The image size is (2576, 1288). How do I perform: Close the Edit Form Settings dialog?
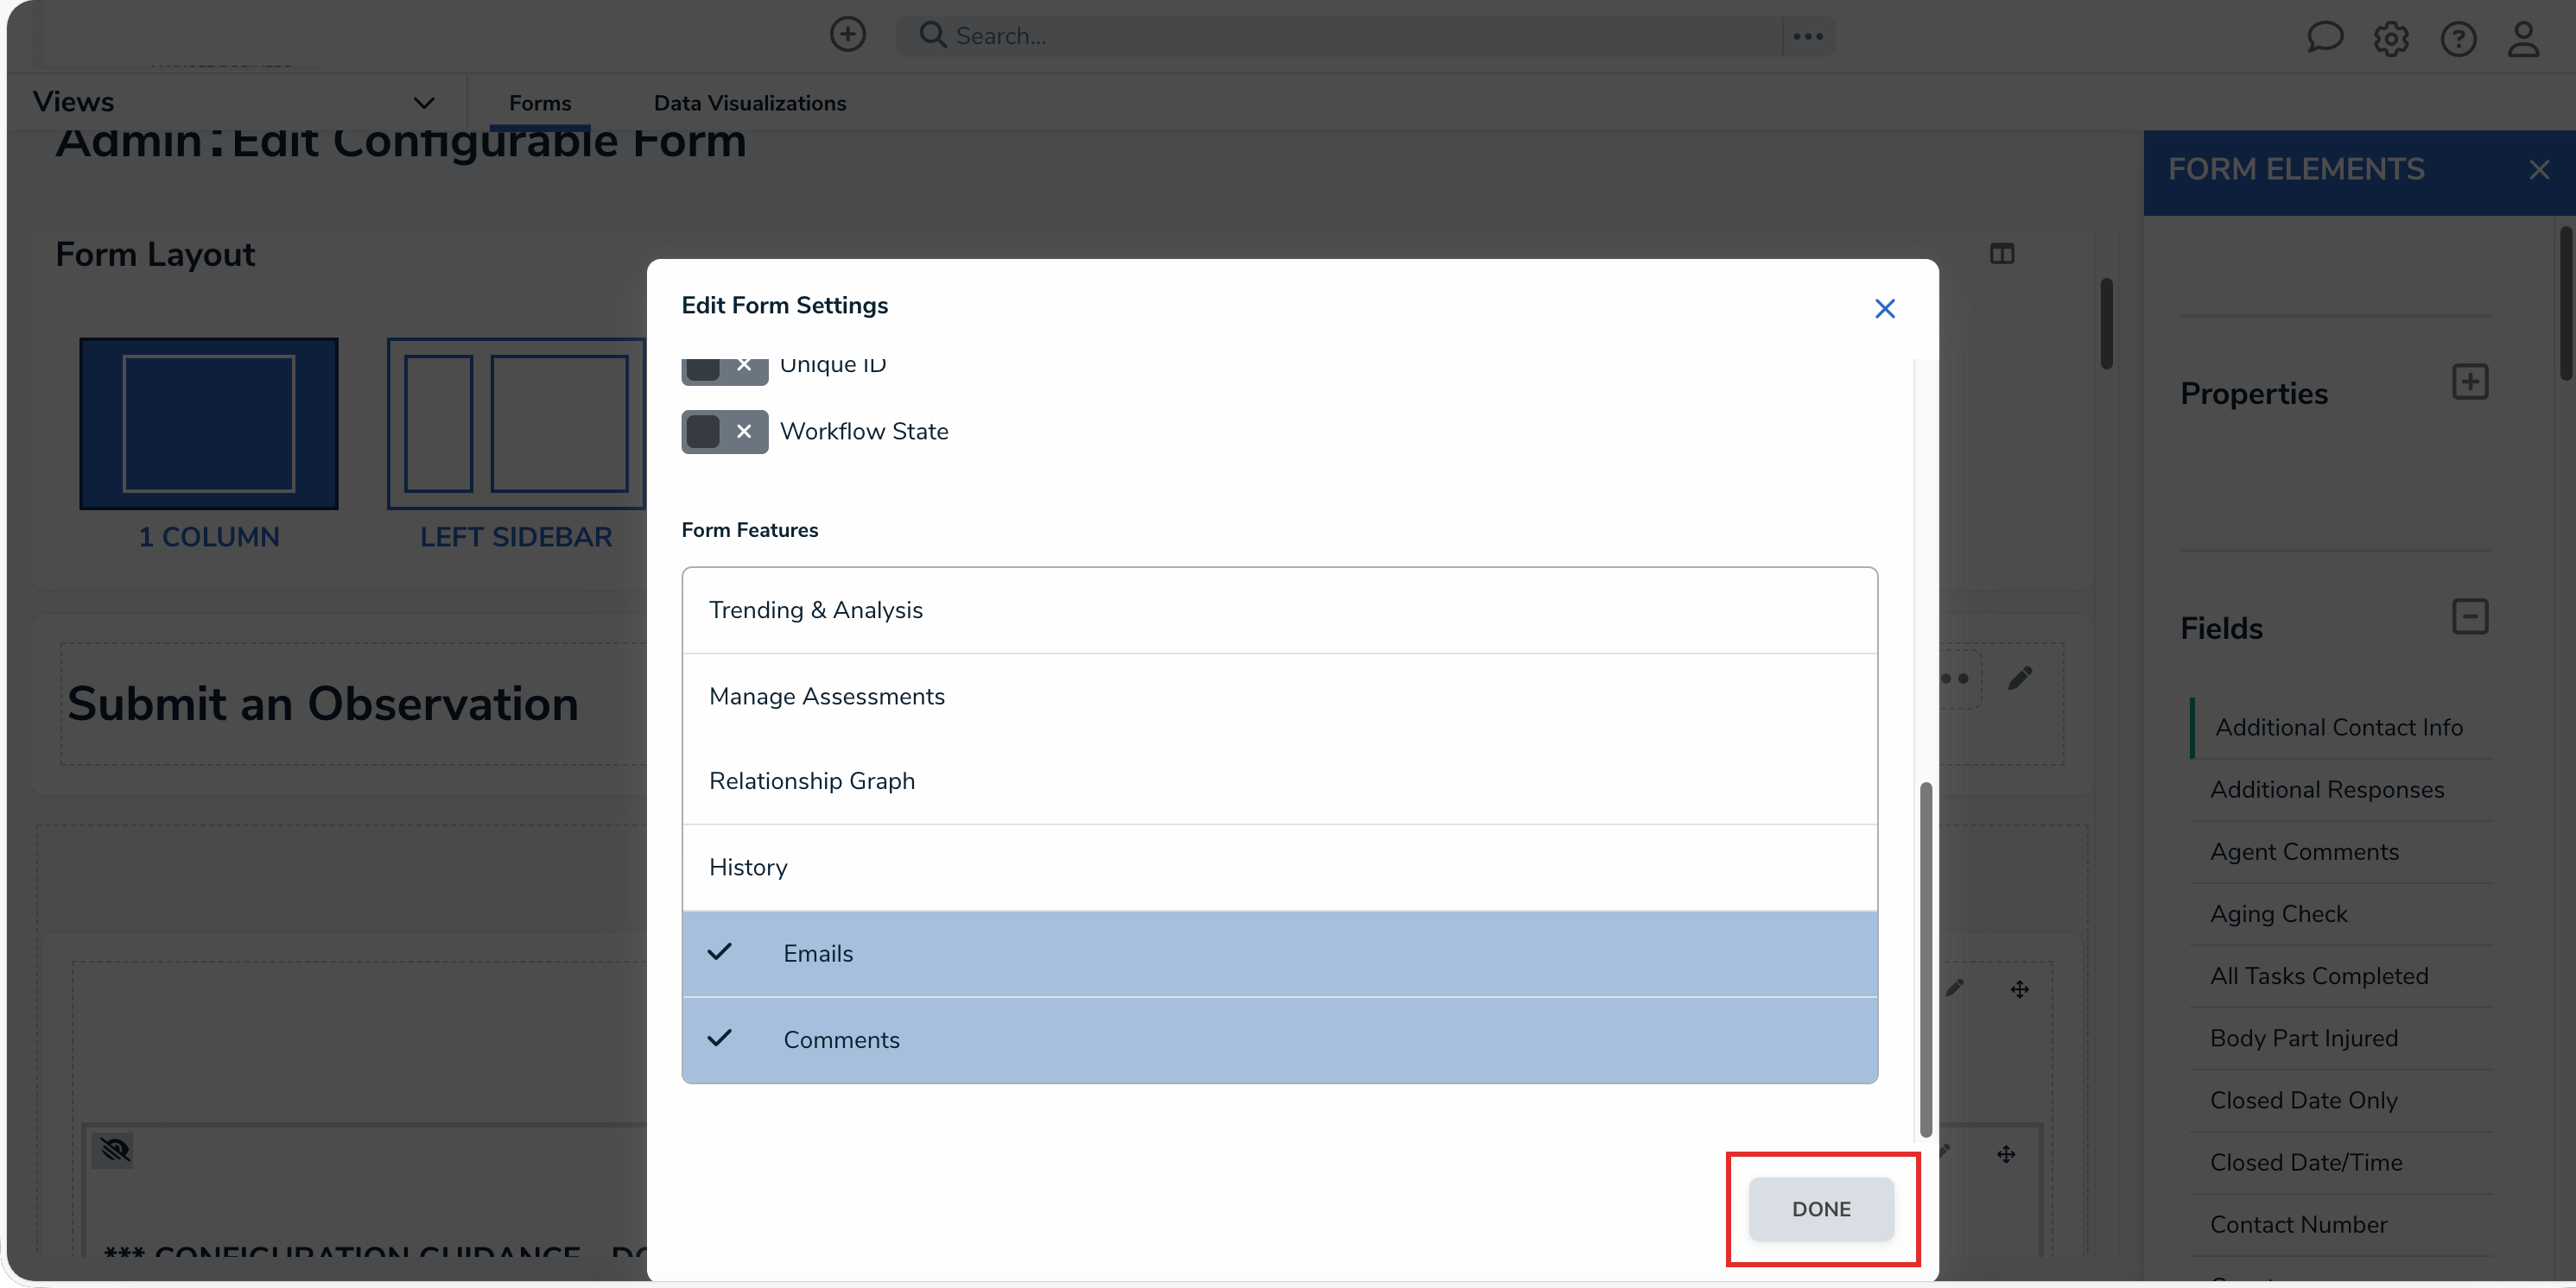[x=1884, y=309]
